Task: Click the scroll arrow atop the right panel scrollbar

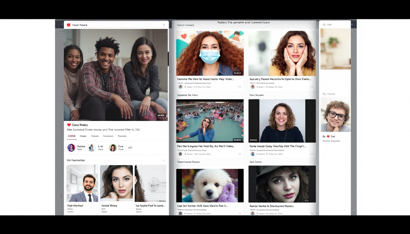Action: [354, 31]
